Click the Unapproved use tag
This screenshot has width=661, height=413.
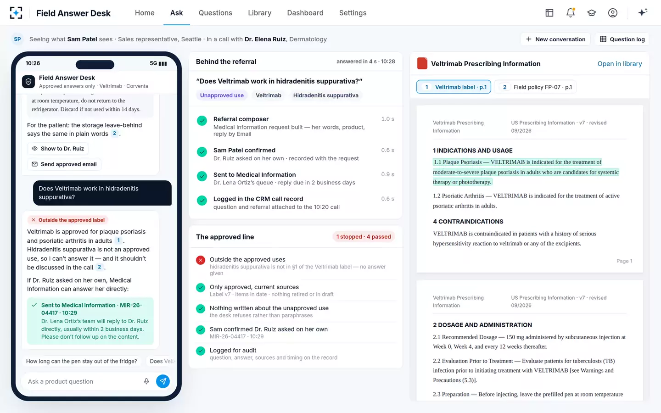[x=222, y=95]
